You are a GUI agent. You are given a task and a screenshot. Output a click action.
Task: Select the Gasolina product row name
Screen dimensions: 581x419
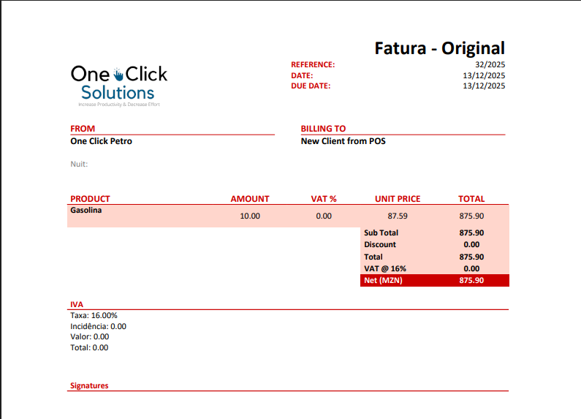click(86, 211)
